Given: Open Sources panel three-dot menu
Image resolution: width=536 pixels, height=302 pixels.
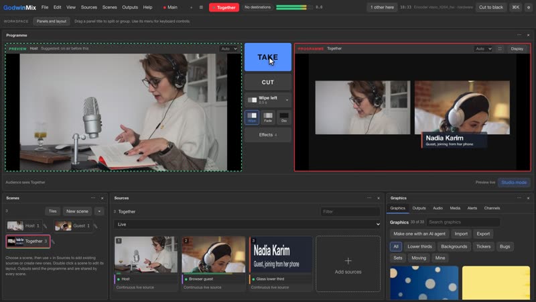Looking at the screenshot, I should (369, 198).
